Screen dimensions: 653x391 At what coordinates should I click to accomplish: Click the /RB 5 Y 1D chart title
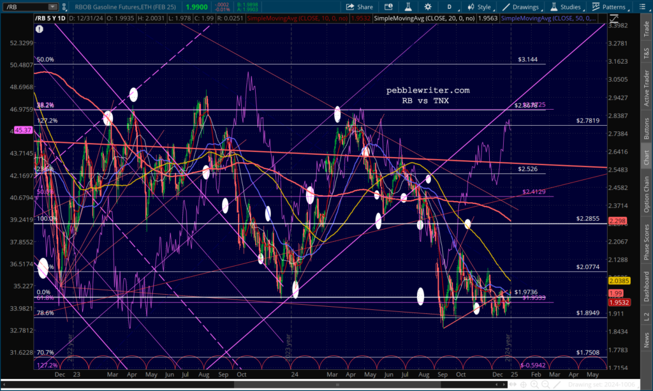50,18
